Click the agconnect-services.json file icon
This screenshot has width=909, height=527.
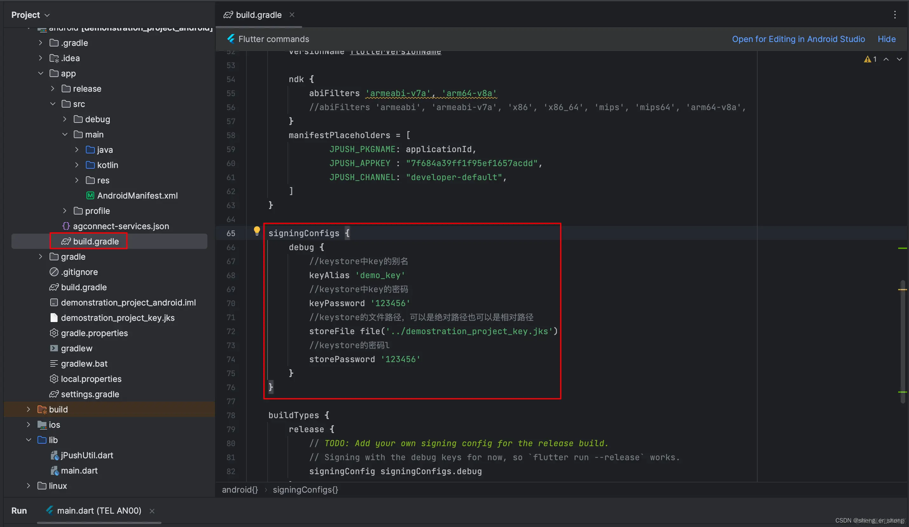66,226
